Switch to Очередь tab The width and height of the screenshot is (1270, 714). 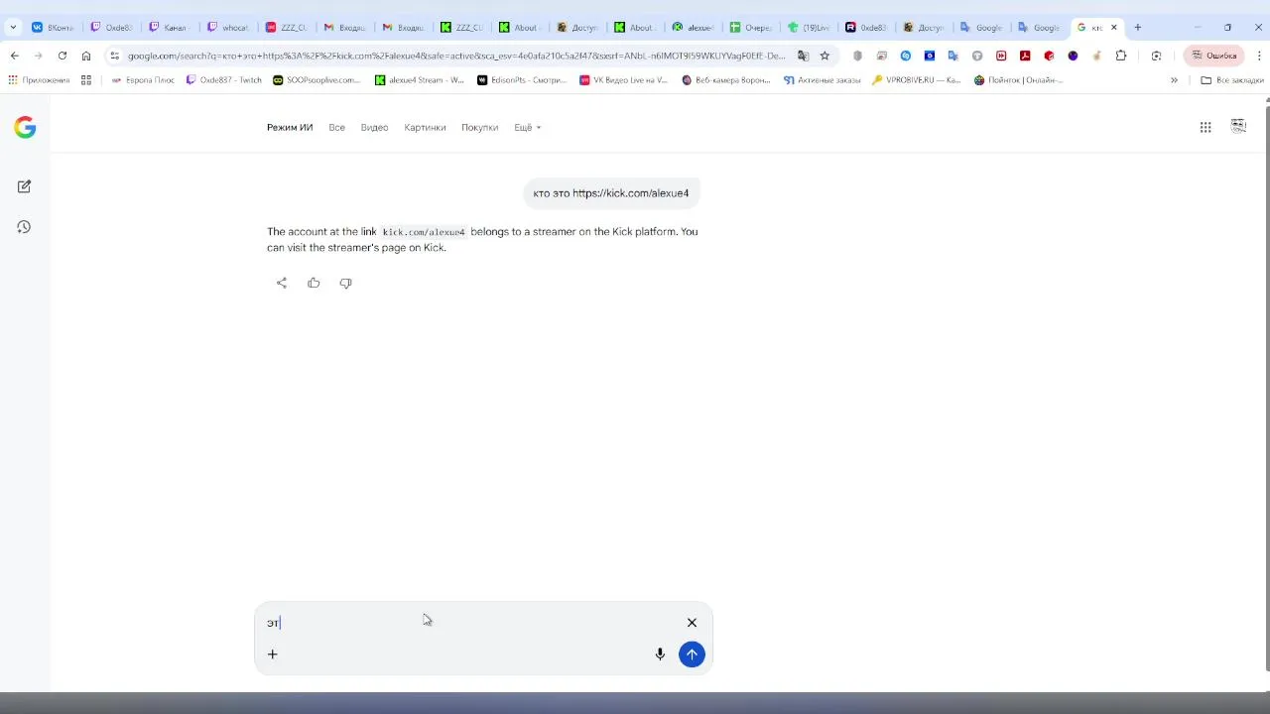[751, 28]
